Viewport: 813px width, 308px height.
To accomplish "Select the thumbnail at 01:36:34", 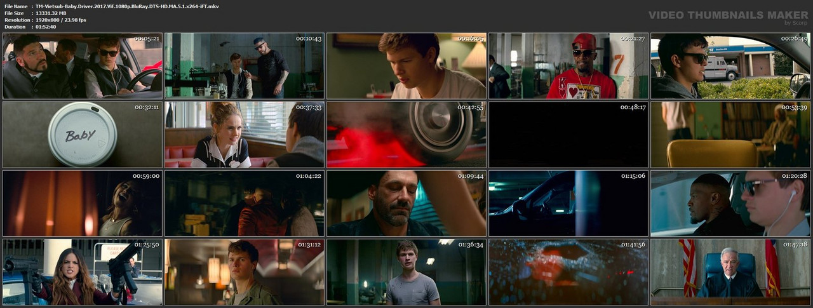I will [x=406, y=272].
